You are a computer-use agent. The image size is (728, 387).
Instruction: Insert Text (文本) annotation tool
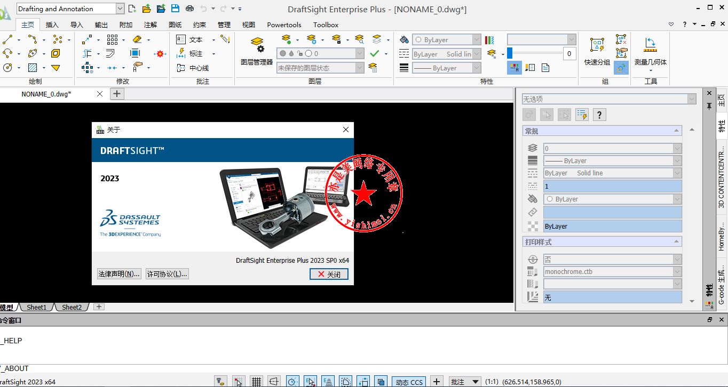191,39
